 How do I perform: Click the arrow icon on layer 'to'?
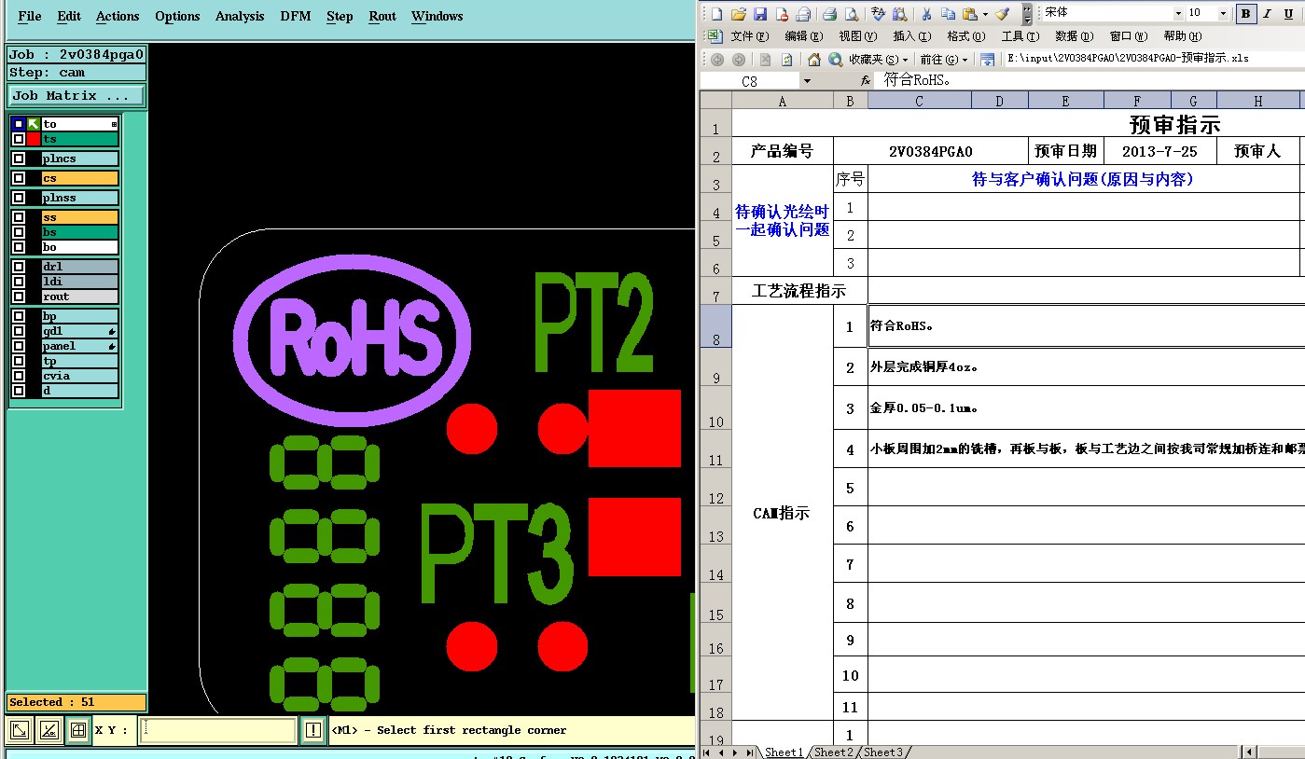click(x=34, y=124)
